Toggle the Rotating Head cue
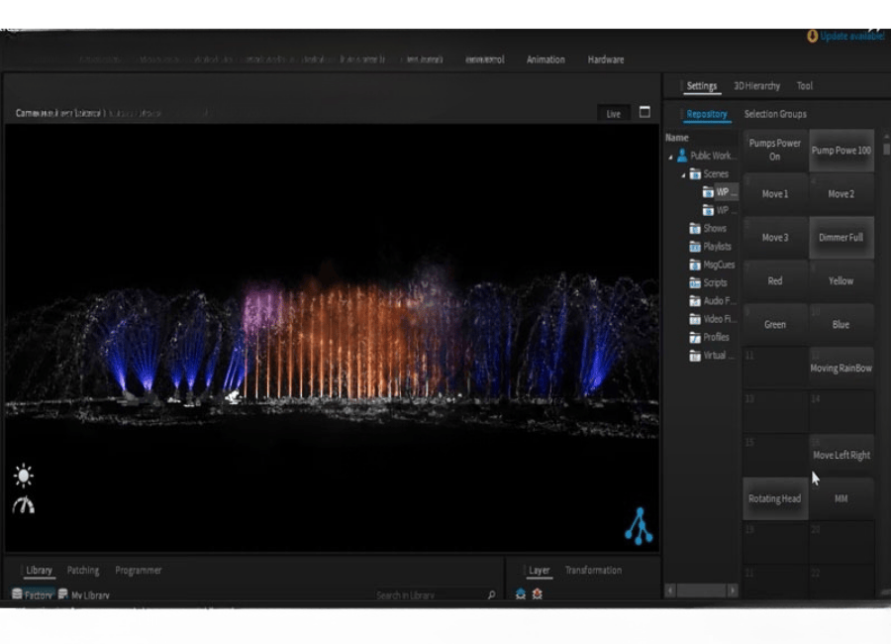 pos(774,498)
